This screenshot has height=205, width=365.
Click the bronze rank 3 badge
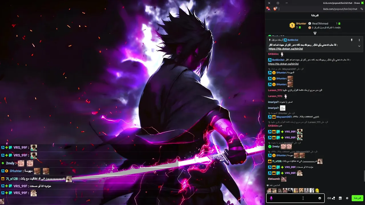pyautogui.click(x=310, y=28)
